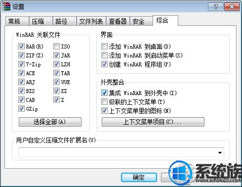Screen dimensions: 242x187
Task: Toggle the 7-Zip association checkbox
Action: click(21, 64)
